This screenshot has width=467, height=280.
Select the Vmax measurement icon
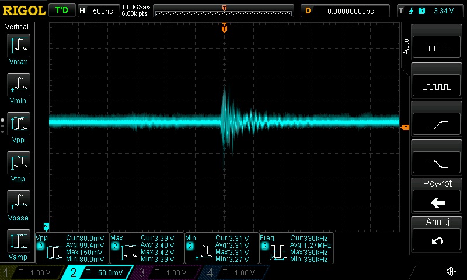(19, 45)
